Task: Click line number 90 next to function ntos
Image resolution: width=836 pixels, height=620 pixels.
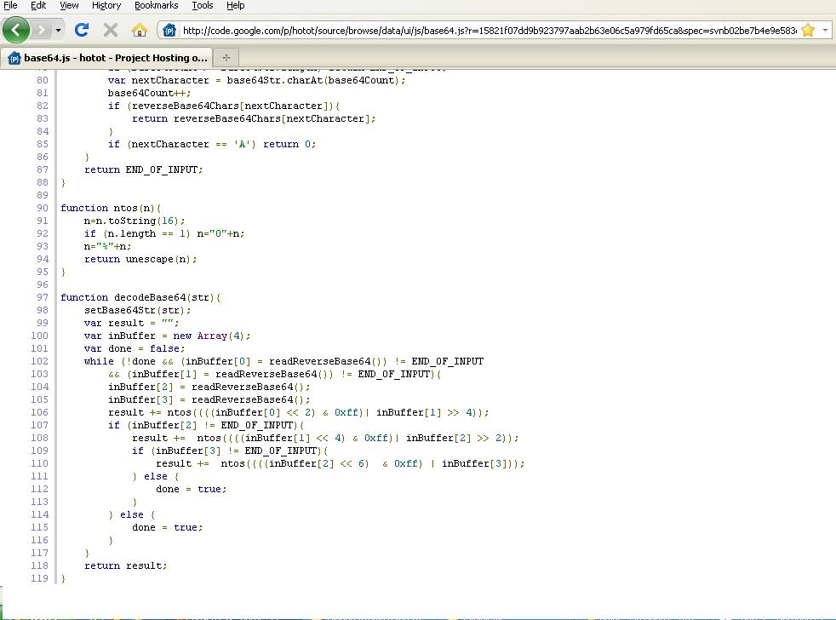Action: pyautogui.click(x=40, y=208)
